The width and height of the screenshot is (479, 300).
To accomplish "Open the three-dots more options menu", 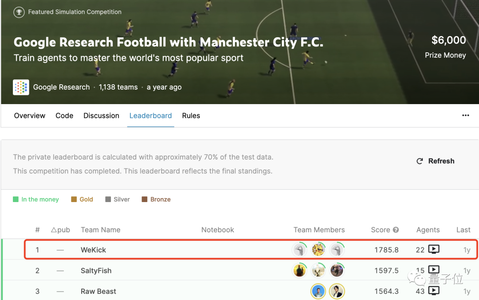I will pos(465,116).
